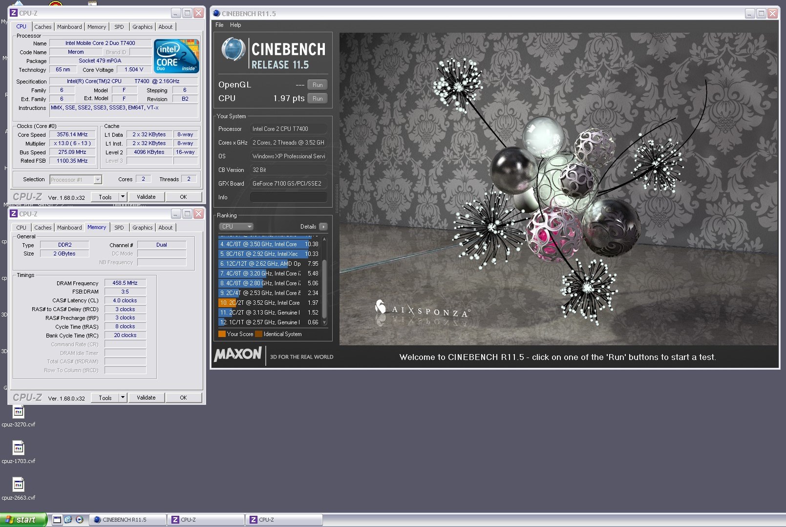Click Cinebench sphere logo icon

click(x=233, y=50)
